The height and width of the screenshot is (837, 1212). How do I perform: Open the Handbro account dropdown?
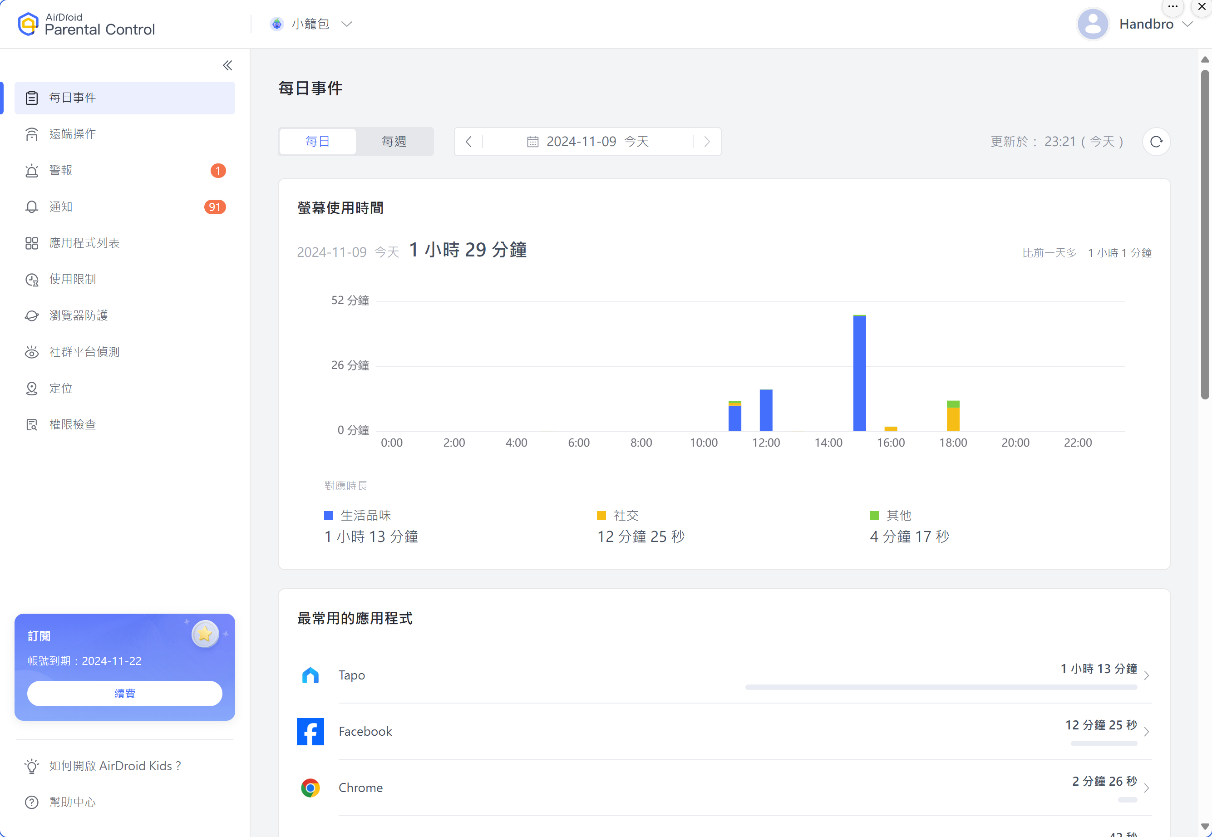click(x=1146, y=24)
